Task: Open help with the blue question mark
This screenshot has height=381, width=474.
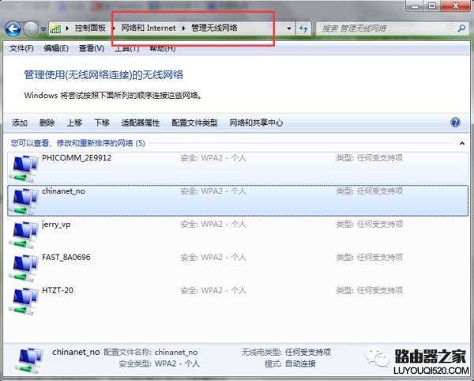Action: tap(455, 123)
